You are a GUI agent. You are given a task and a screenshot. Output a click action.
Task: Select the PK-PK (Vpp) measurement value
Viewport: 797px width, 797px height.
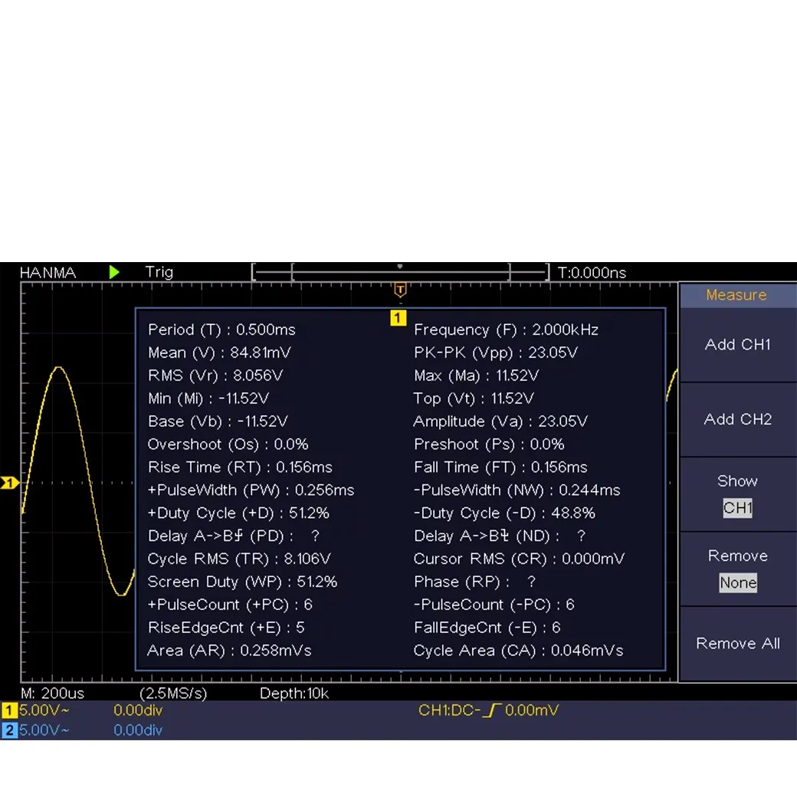(x=553, y=353)
